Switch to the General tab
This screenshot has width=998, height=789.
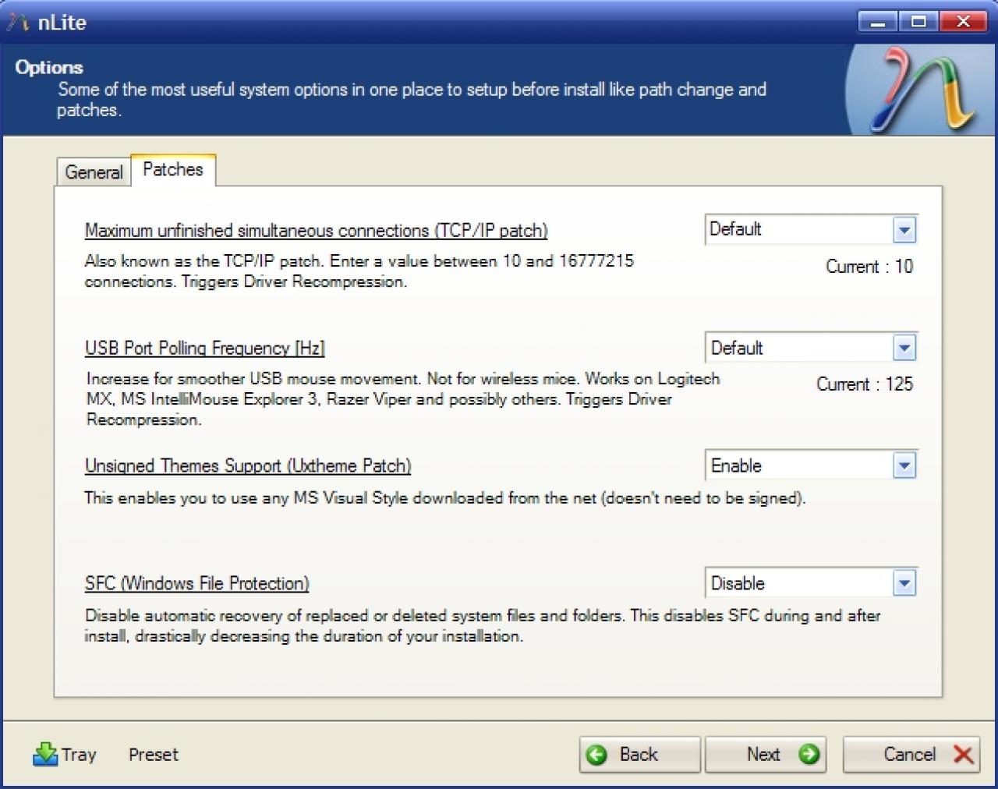[x=94, y=172]
